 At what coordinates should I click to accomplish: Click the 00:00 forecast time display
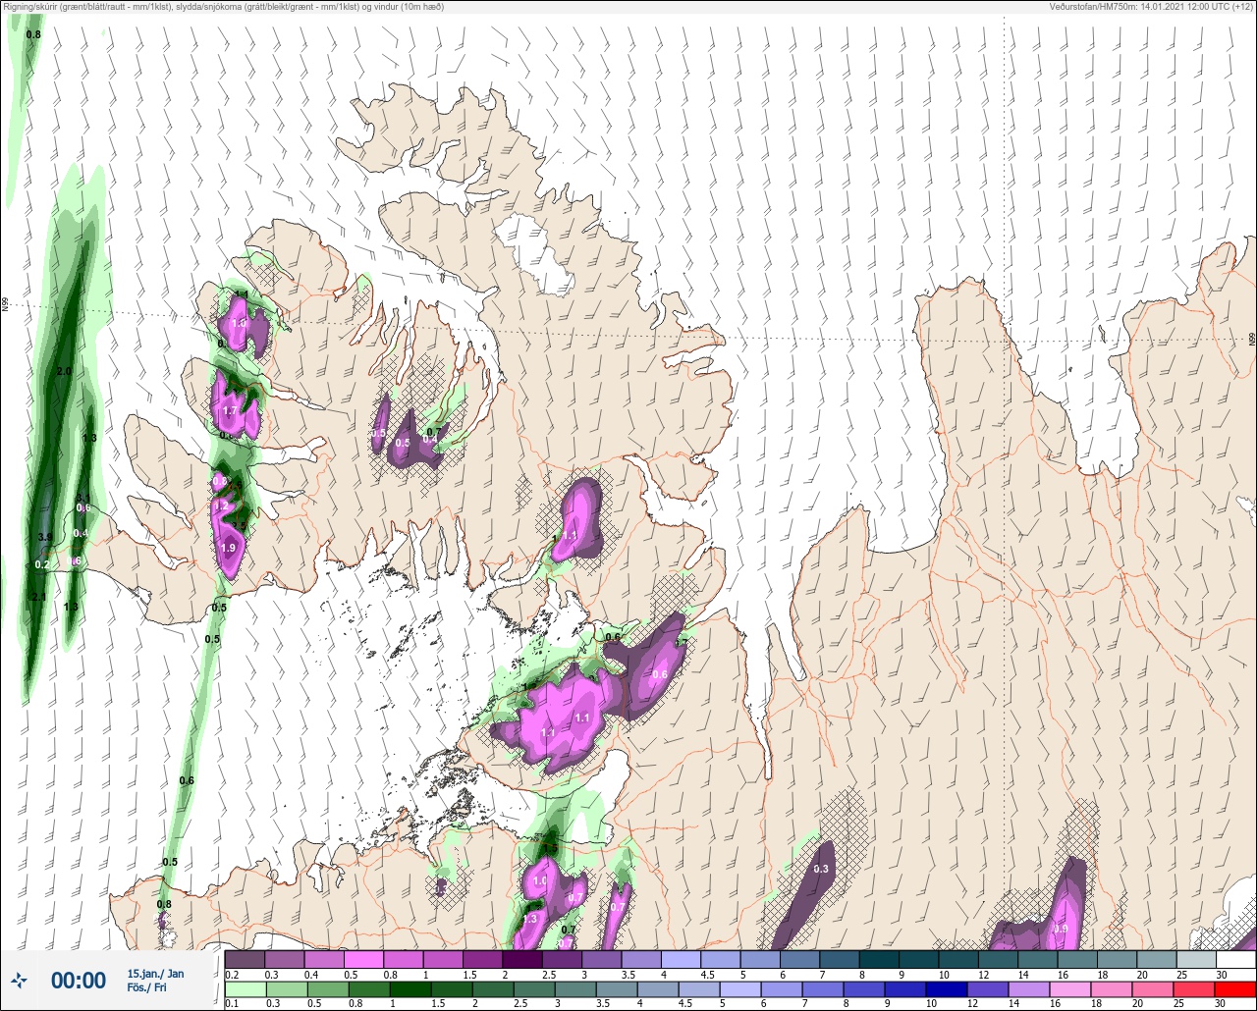pos(79,981)
